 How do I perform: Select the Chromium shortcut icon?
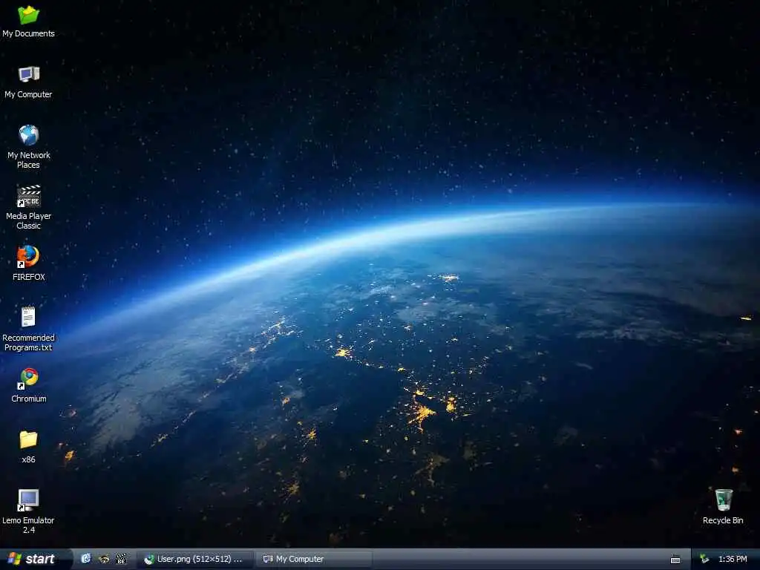coord(29,379)
